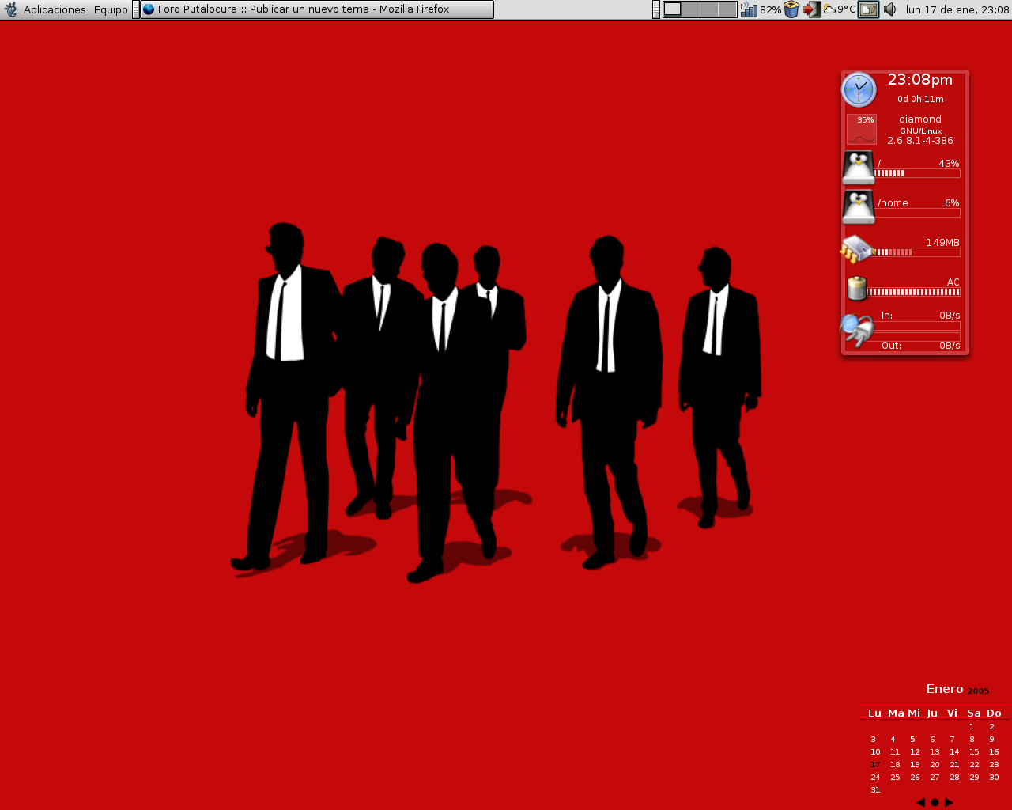Open the trash bin applet

(791, 9)
